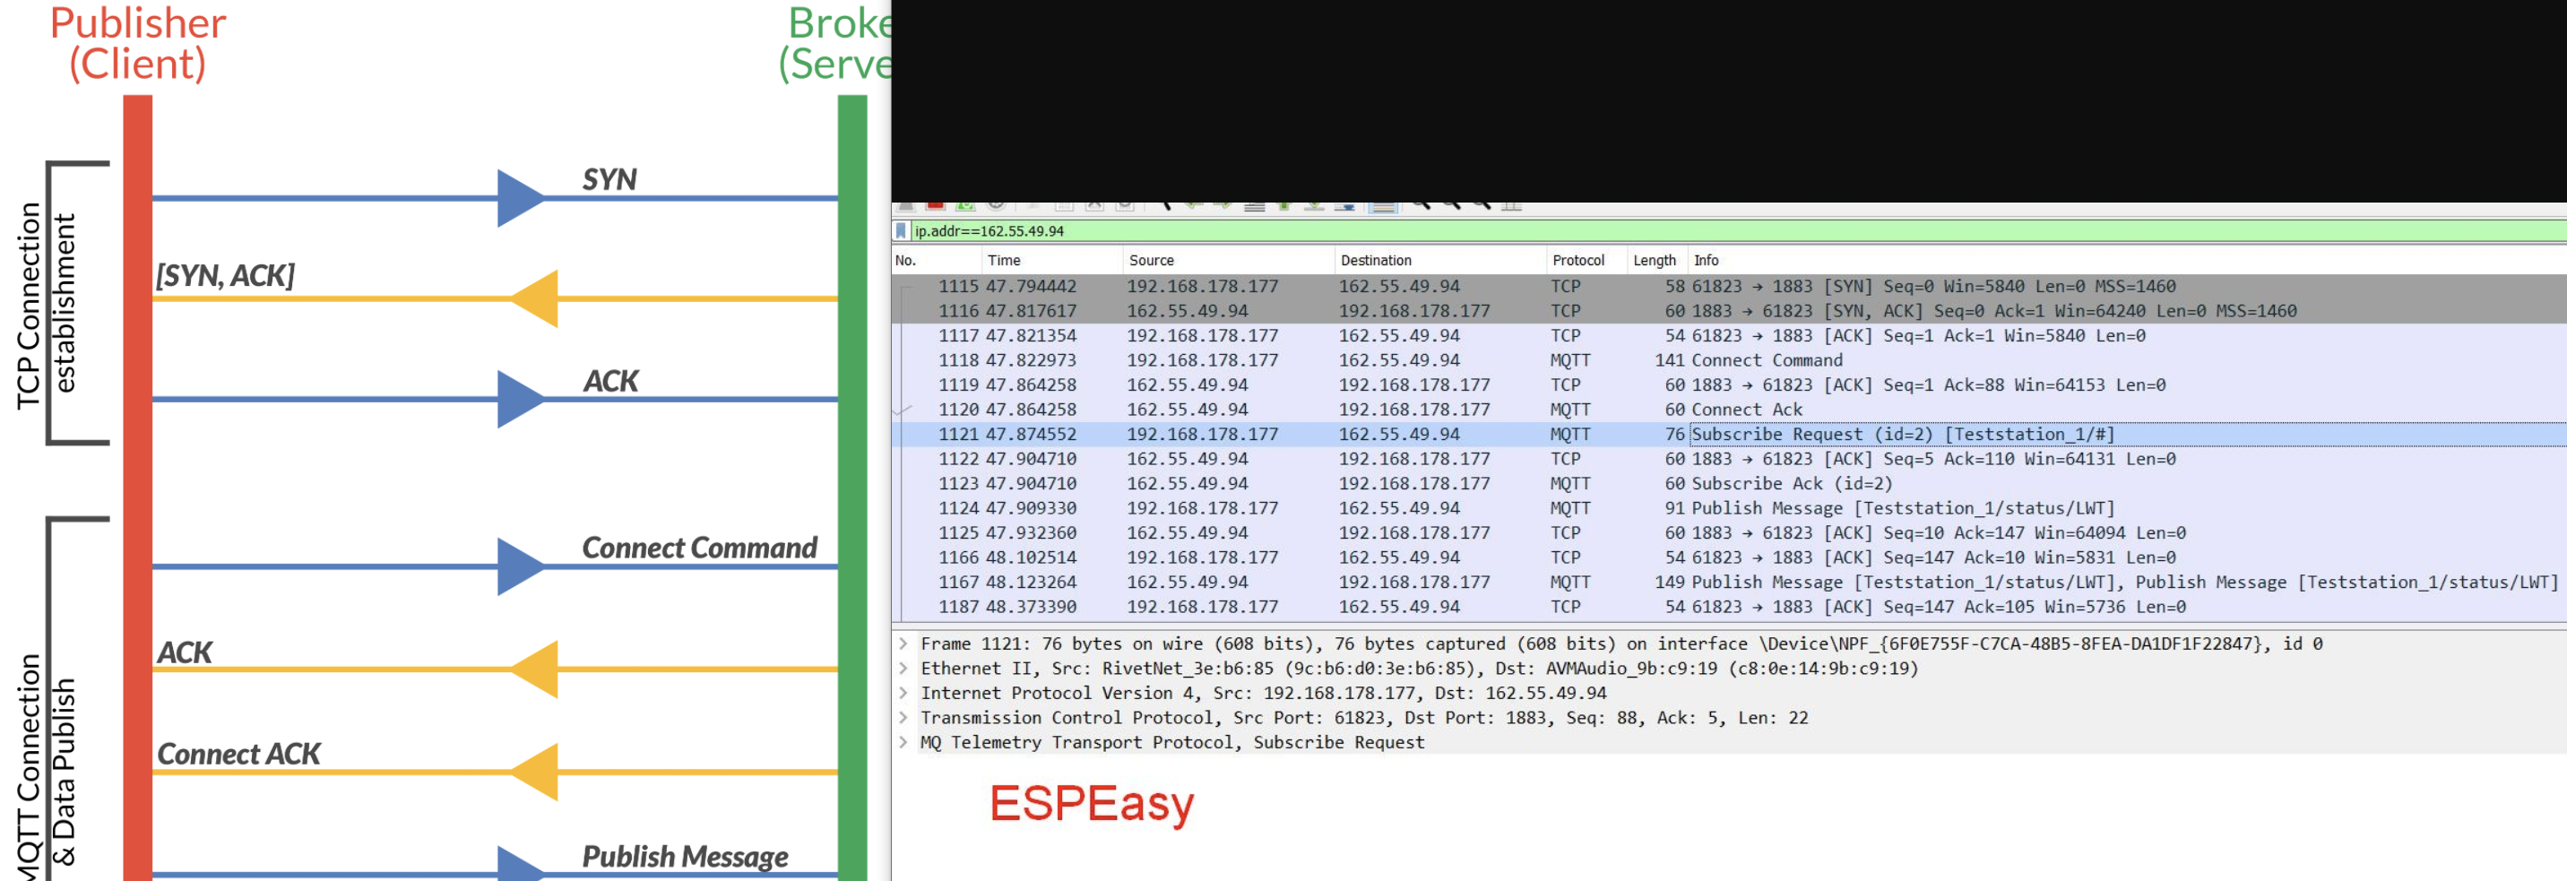The height and width of the screenshot is (881, 2567).
Task: Restart the current capture
Action: tap(965, 206)
